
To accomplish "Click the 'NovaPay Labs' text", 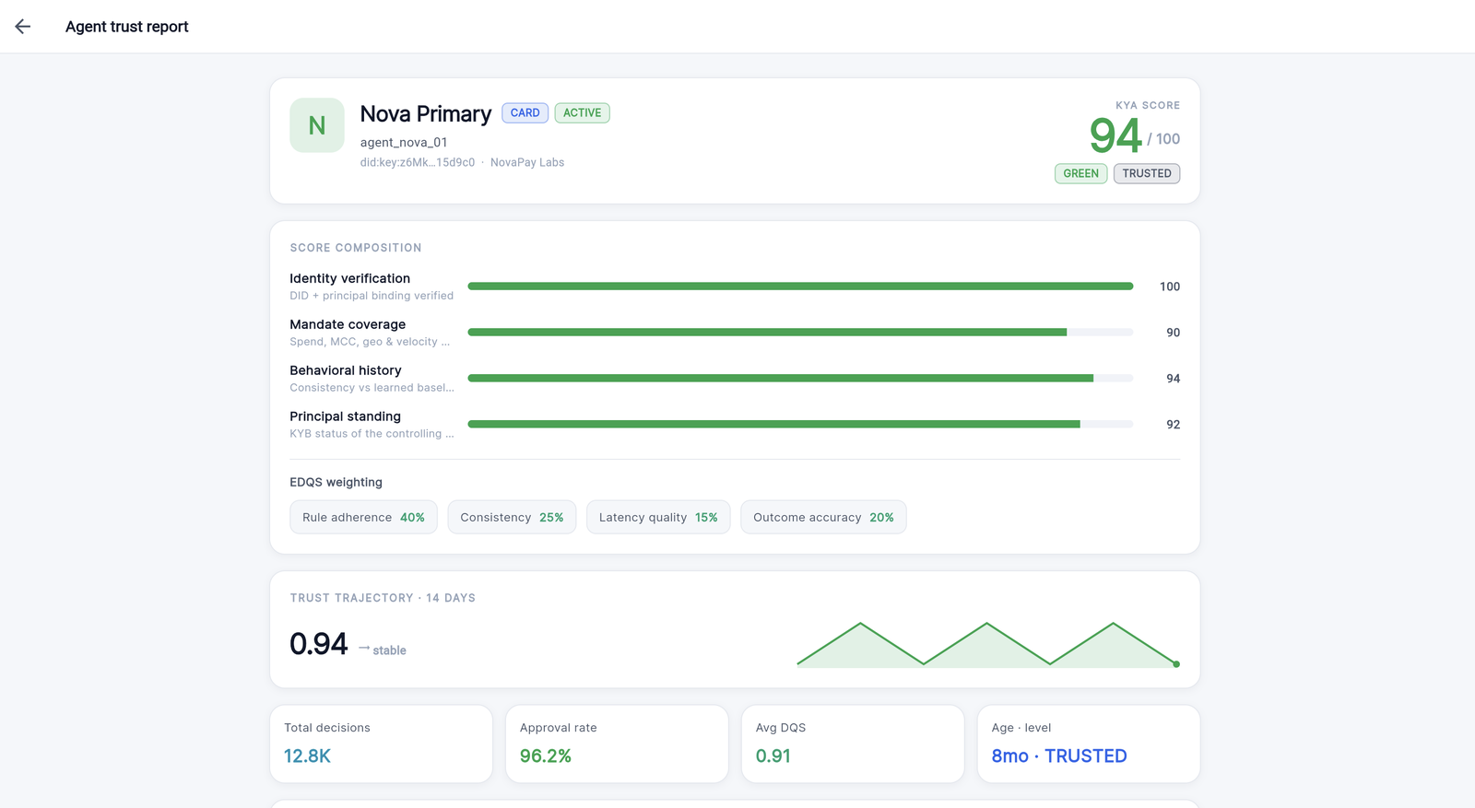I will [x=527, y=162].
